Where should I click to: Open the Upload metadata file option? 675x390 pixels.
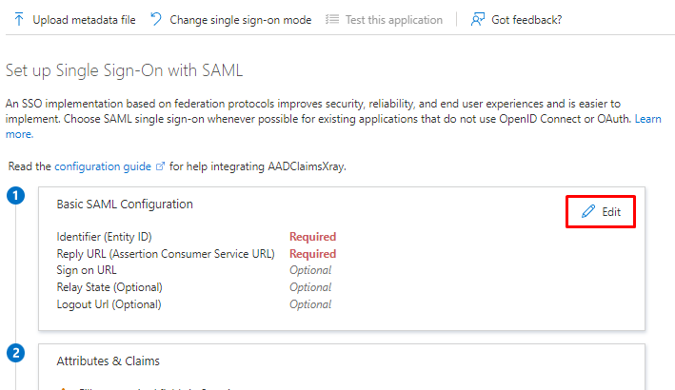(84, 20)
